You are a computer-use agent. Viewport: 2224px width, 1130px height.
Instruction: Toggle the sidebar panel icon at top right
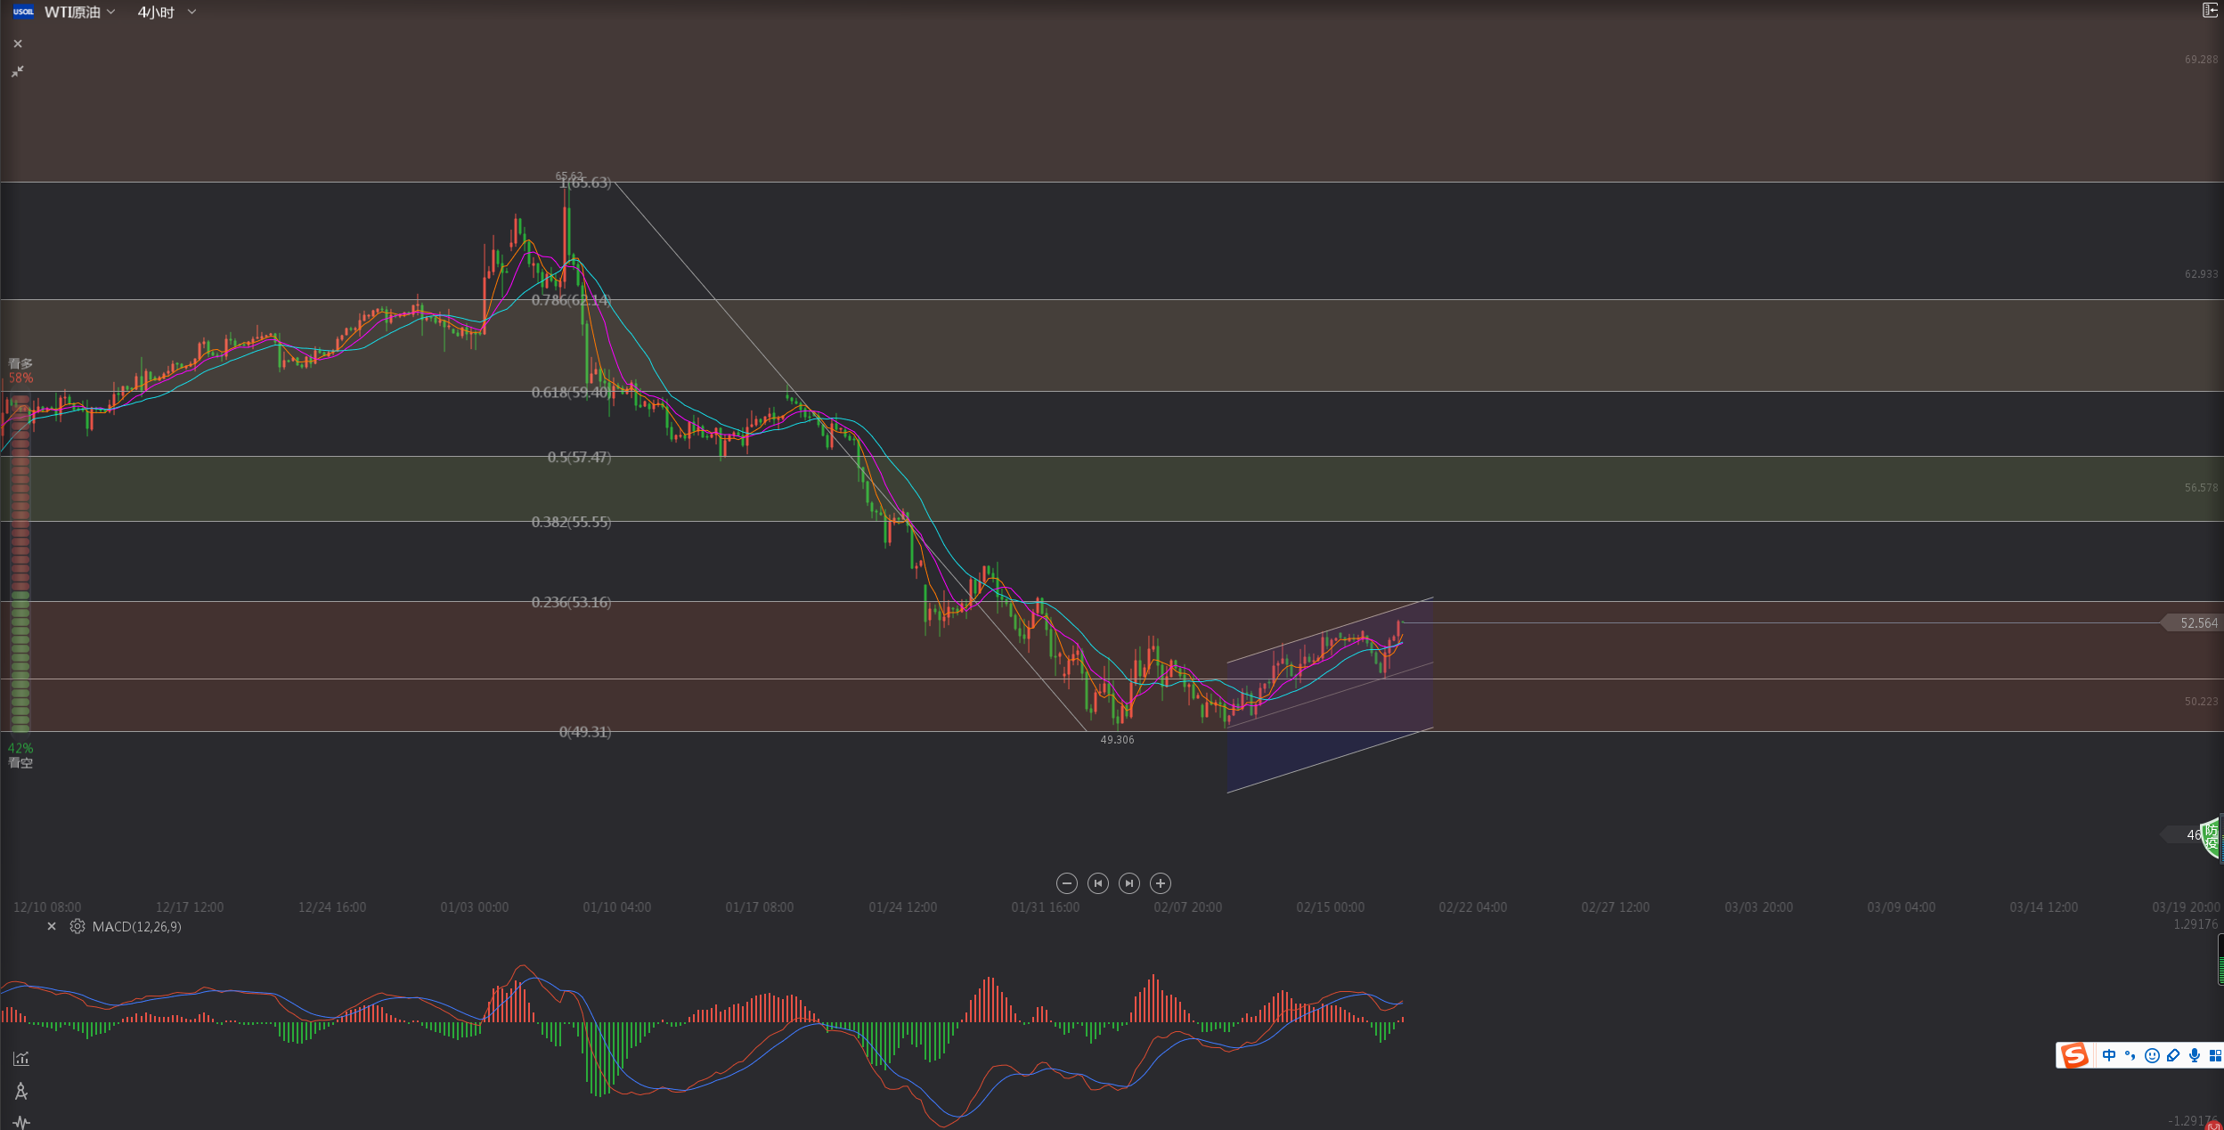[x=2210, y=11]
